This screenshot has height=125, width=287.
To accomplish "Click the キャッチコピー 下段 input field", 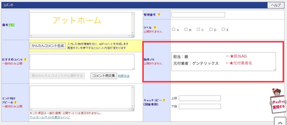I will pos(200,106).
